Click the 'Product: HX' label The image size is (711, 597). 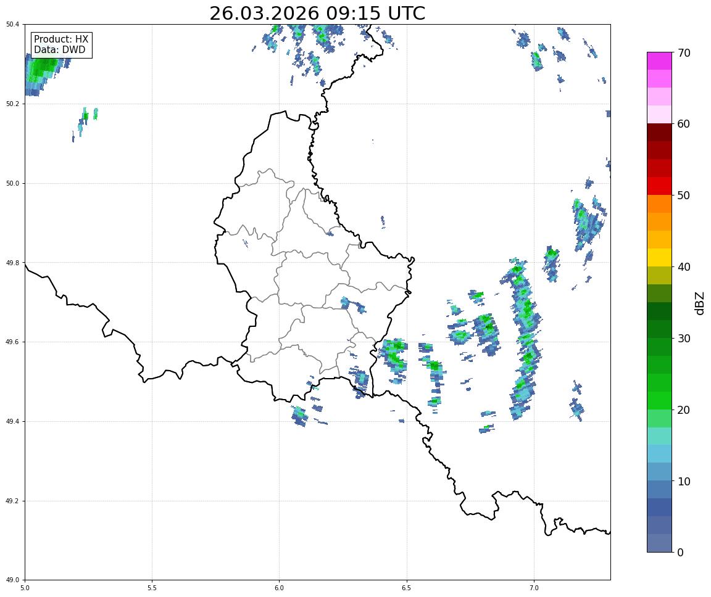[61, 39]
